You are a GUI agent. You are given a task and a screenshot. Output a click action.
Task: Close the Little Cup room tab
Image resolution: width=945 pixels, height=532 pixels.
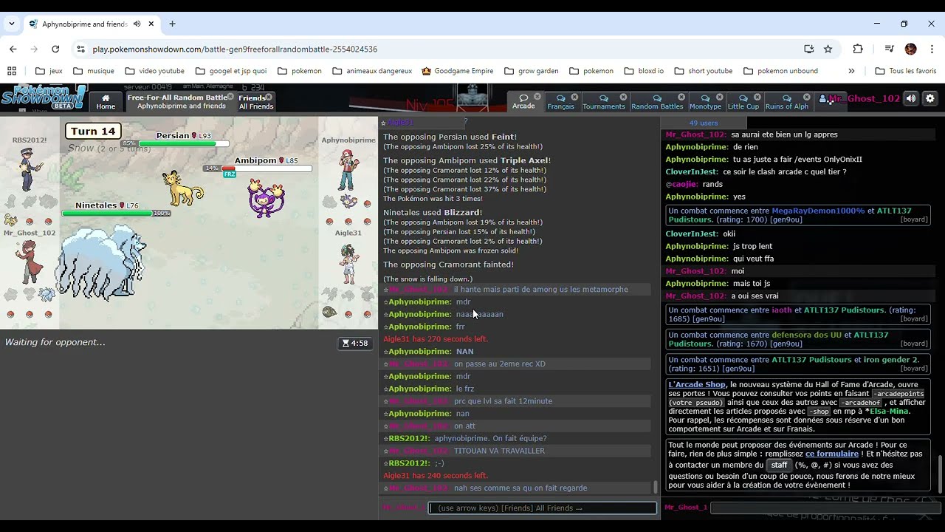tap(757, 97)
